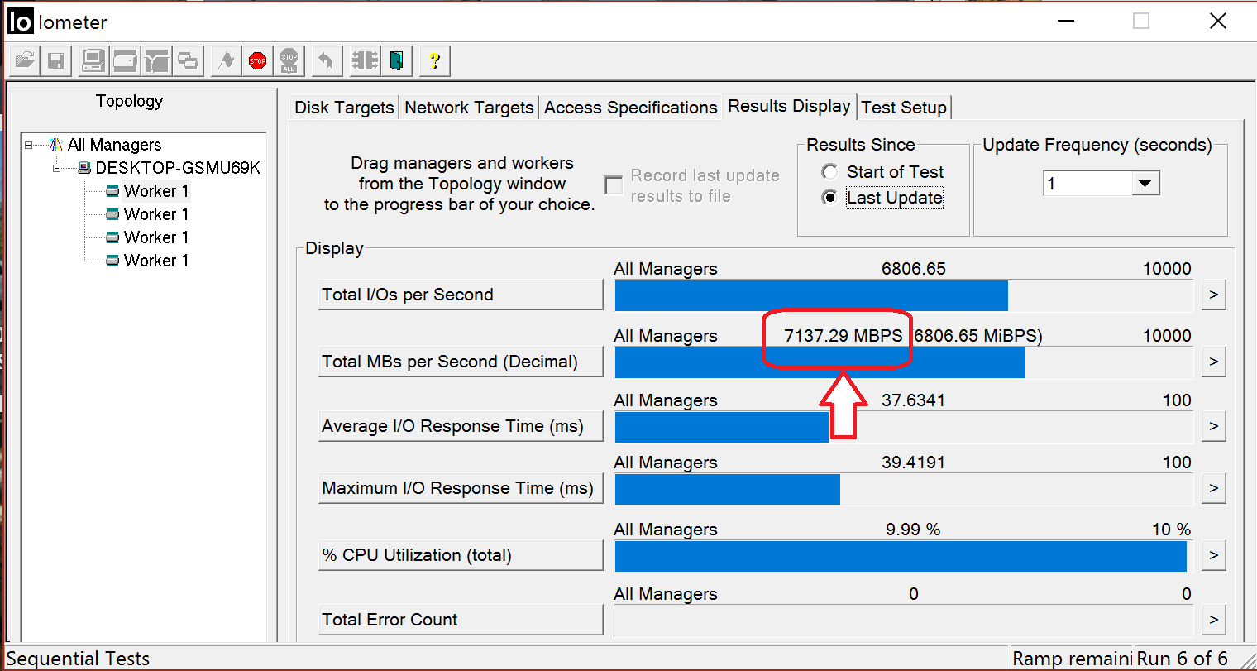Switch to the Disk Targets tab
This screenshot has width=1257, height=671.
(344, 108)
